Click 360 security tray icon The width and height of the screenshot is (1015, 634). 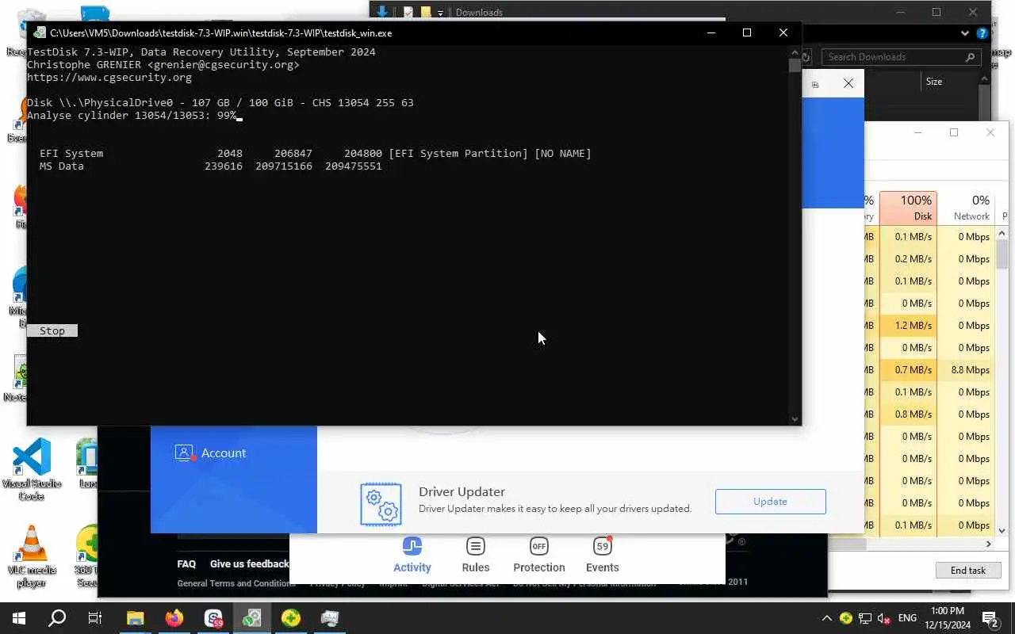point(846,618)
